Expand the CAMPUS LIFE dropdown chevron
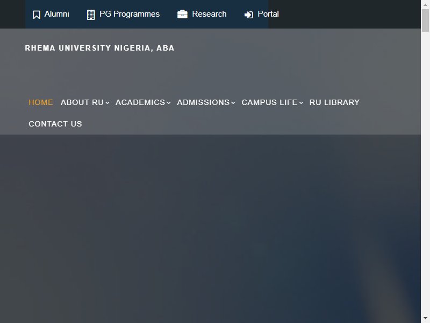The width and height of the screenshot is (430, 323). (301, 103)
